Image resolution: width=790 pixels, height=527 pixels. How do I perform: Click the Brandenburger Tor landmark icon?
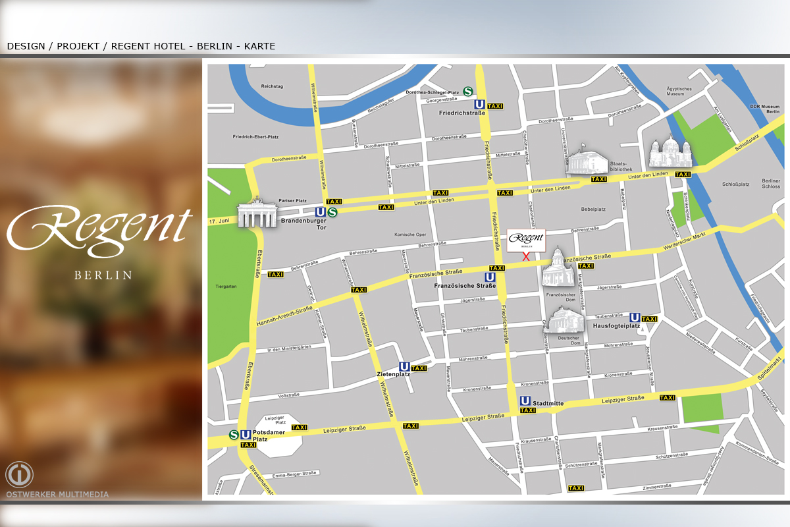coord(257,213)
